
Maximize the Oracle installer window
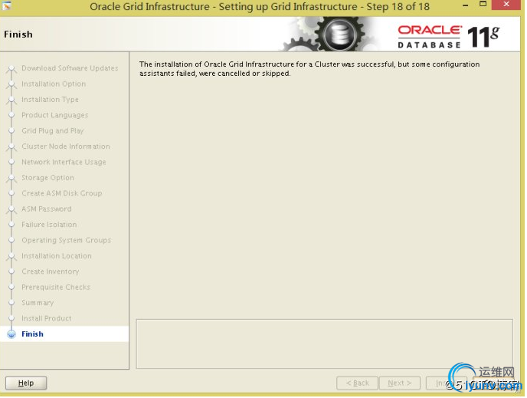point(483,5)
